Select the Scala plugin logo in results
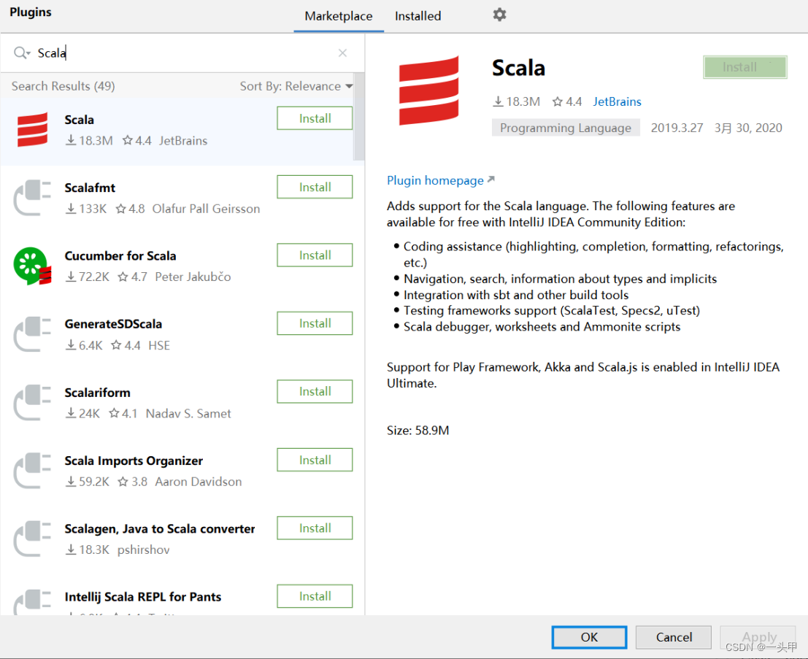 [x=32, y=130]
